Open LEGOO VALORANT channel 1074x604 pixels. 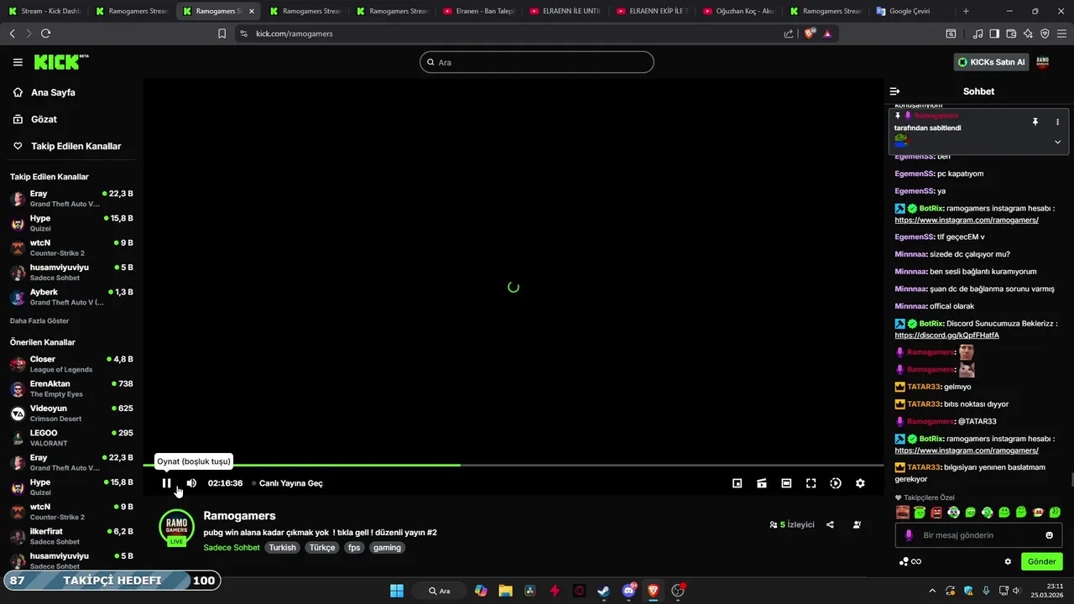(x=70, y=438)
